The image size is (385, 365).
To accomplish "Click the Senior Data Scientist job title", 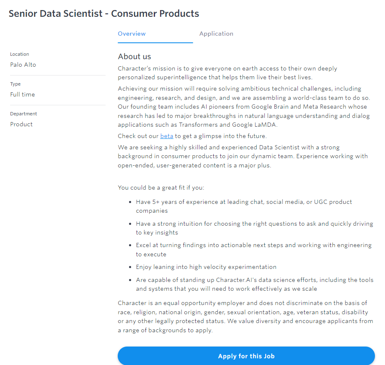I will pos(104,13).
